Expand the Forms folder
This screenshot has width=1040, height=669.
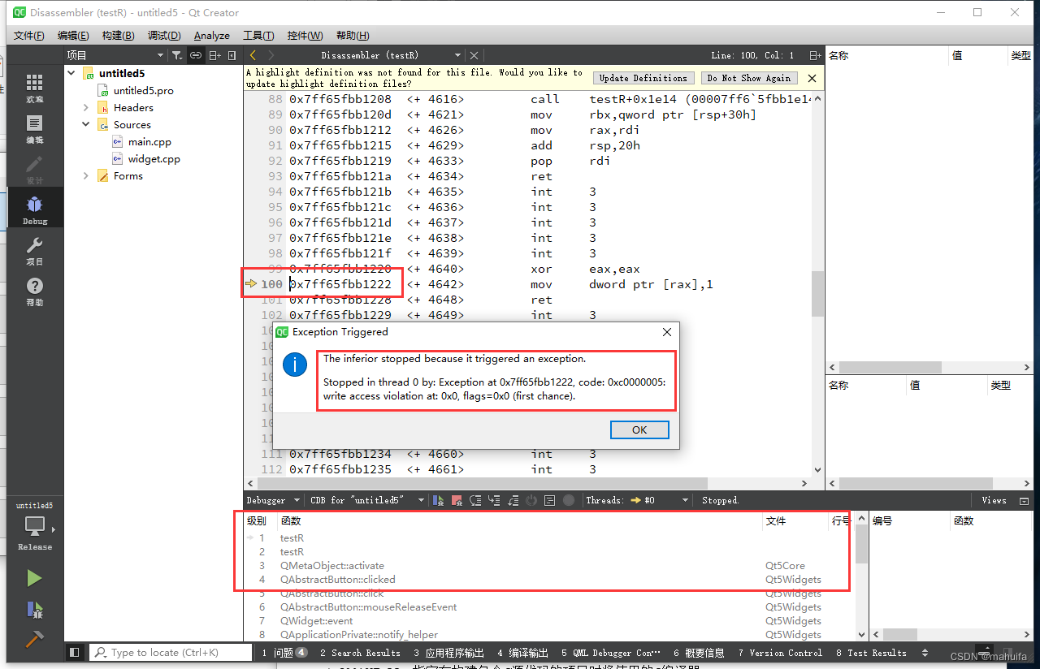86,175
